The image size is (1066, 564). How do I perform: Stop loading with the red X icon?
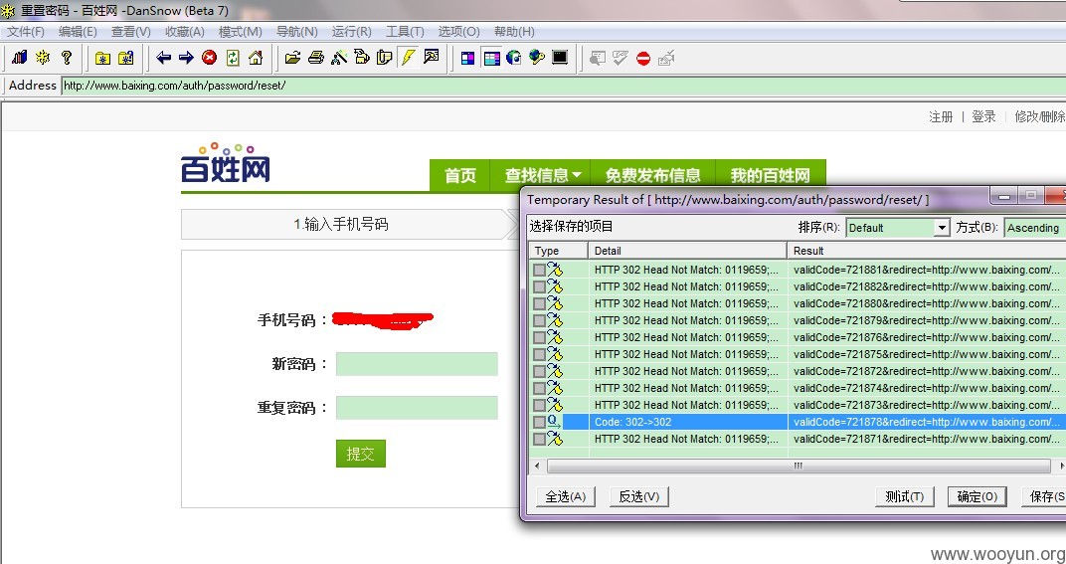(210, 58)
